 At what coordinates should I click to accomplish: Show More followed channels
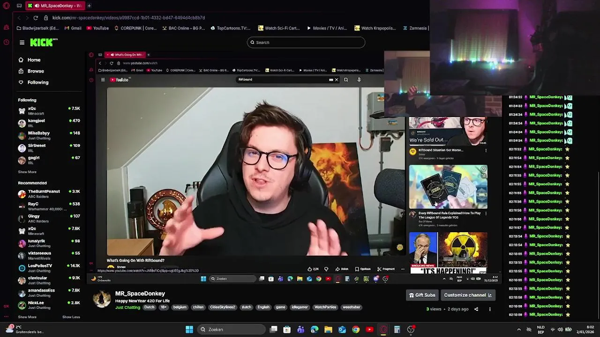coord(27,172)
